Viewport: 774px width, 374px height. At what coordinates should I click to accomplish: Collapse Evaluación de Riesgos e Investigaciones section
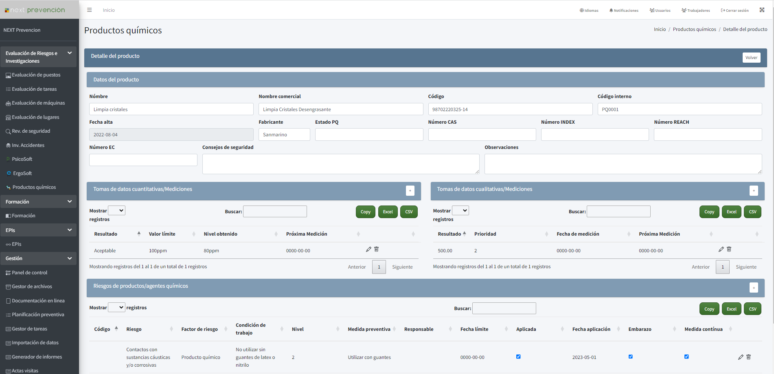(x=38, y=57)
